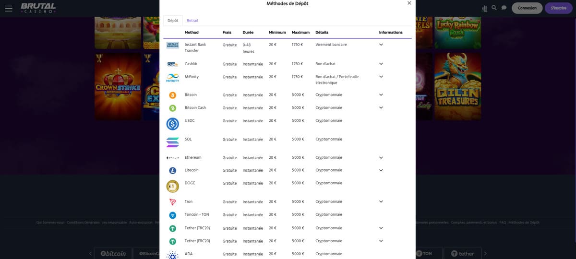The width and height of the screenshot is (576, 259).
Task: Expand Instant Bank Transfer information
Action: click(381, 45)
